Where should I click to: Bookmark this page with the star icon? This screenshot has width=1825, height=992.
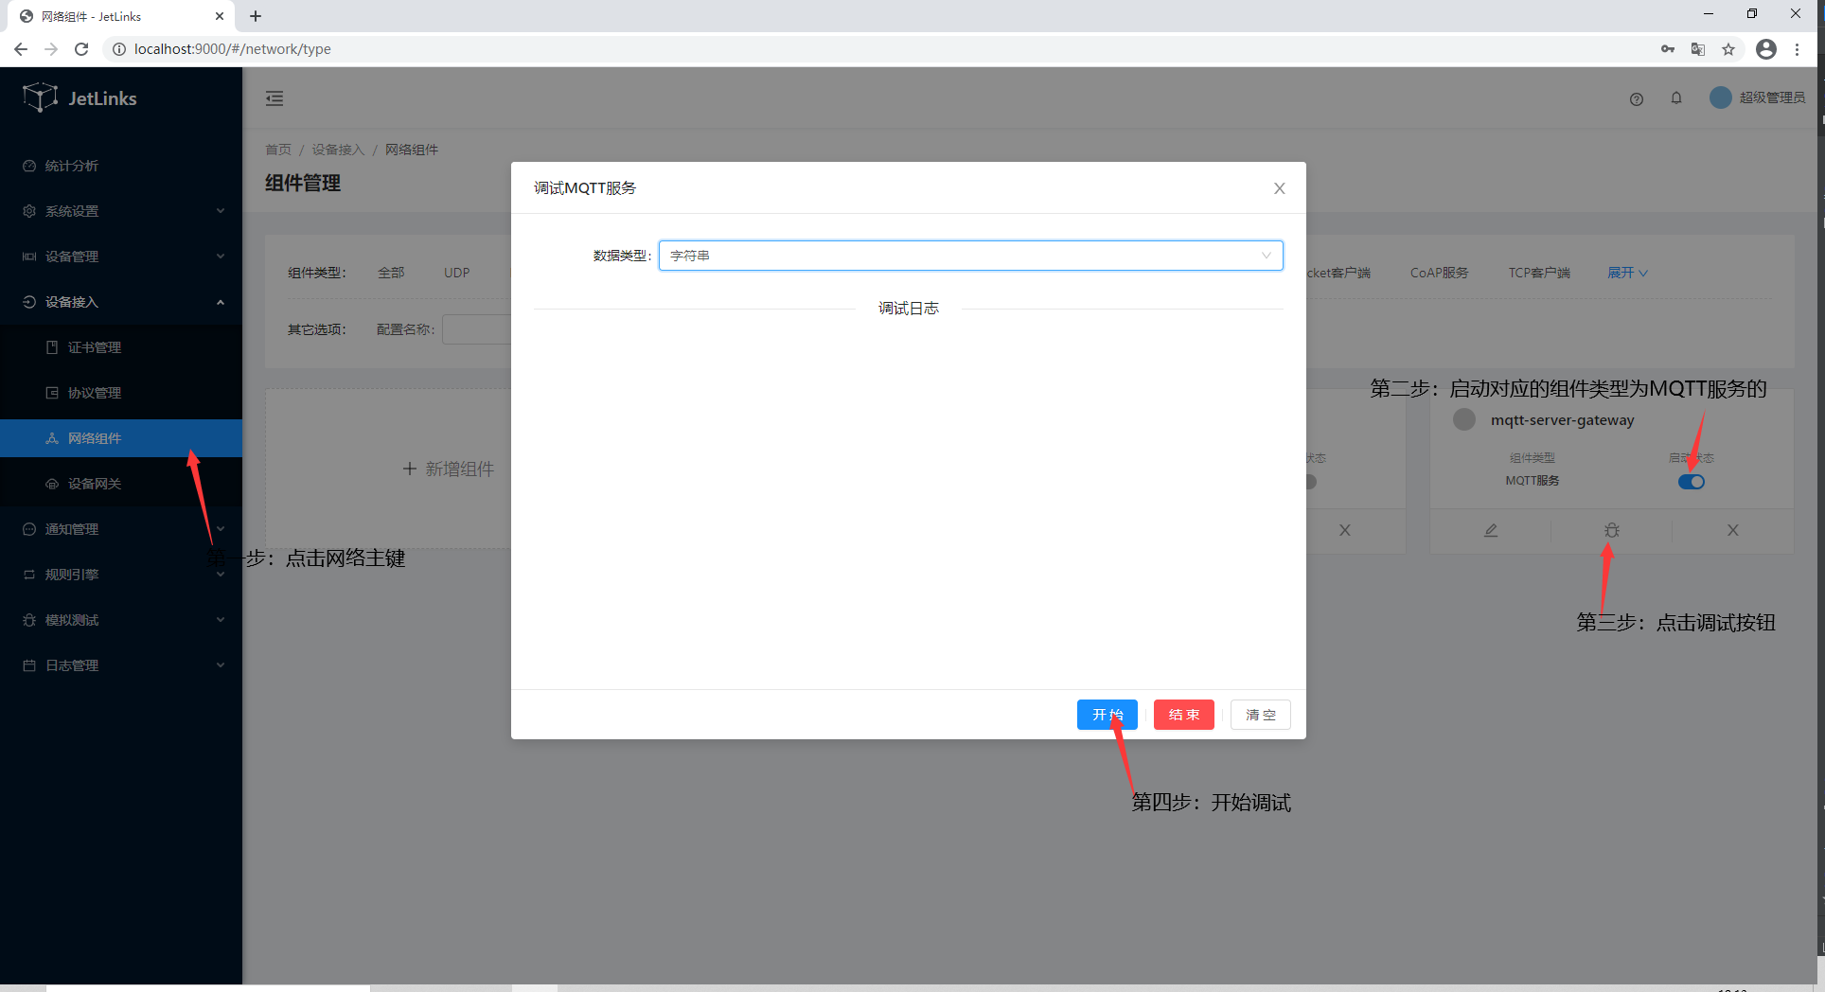click(1728, 49)
